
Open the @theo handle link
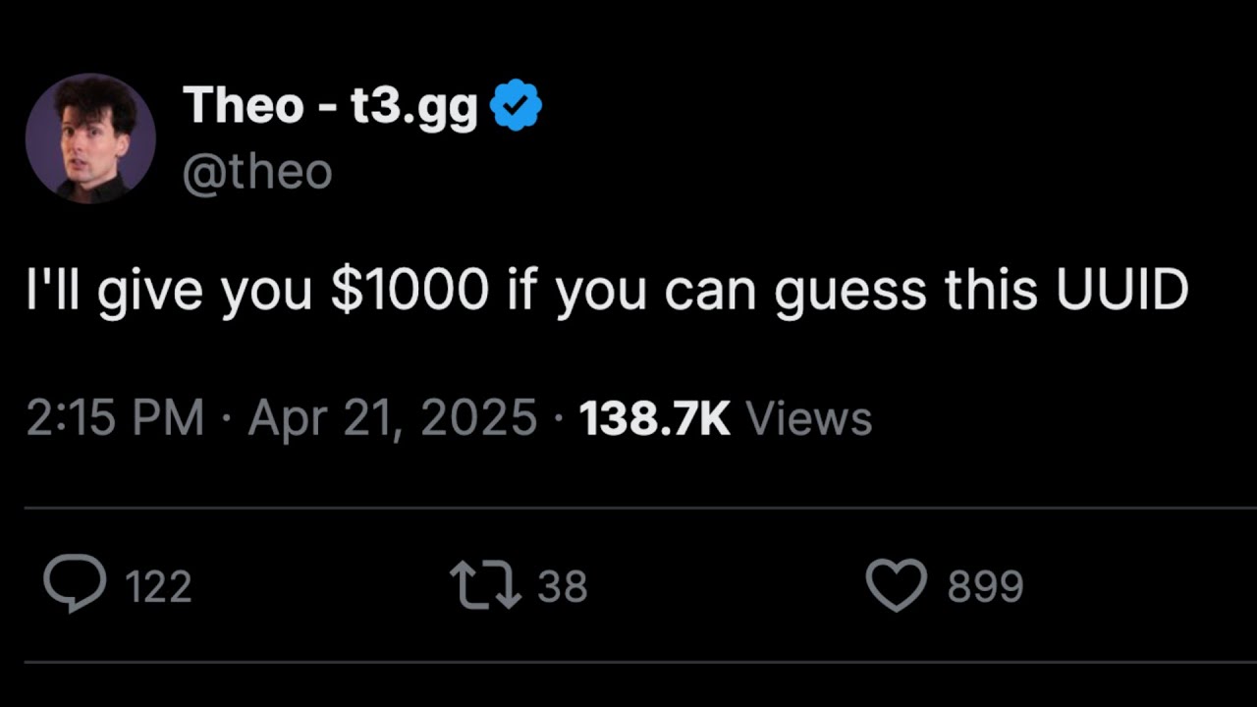(259, 170)
